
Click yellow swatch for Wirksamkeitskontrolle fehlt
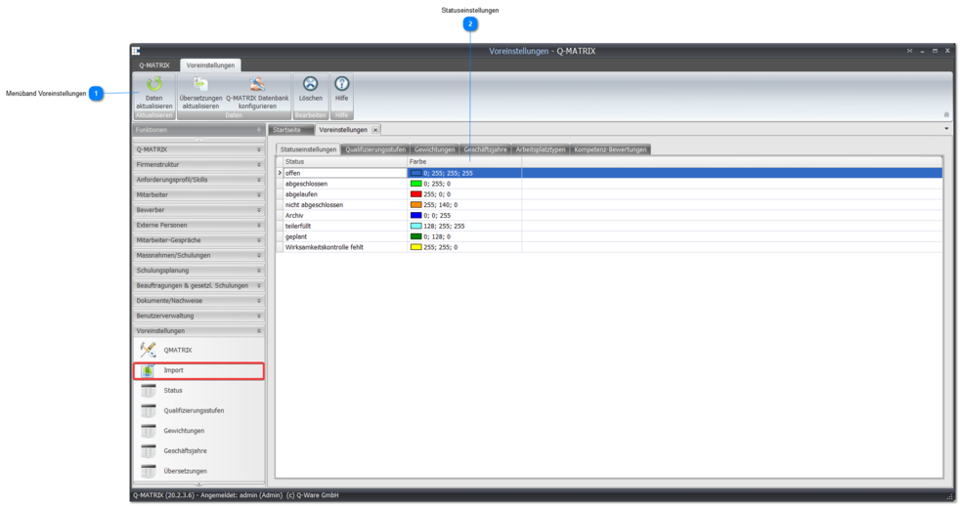tap(416, 247)
